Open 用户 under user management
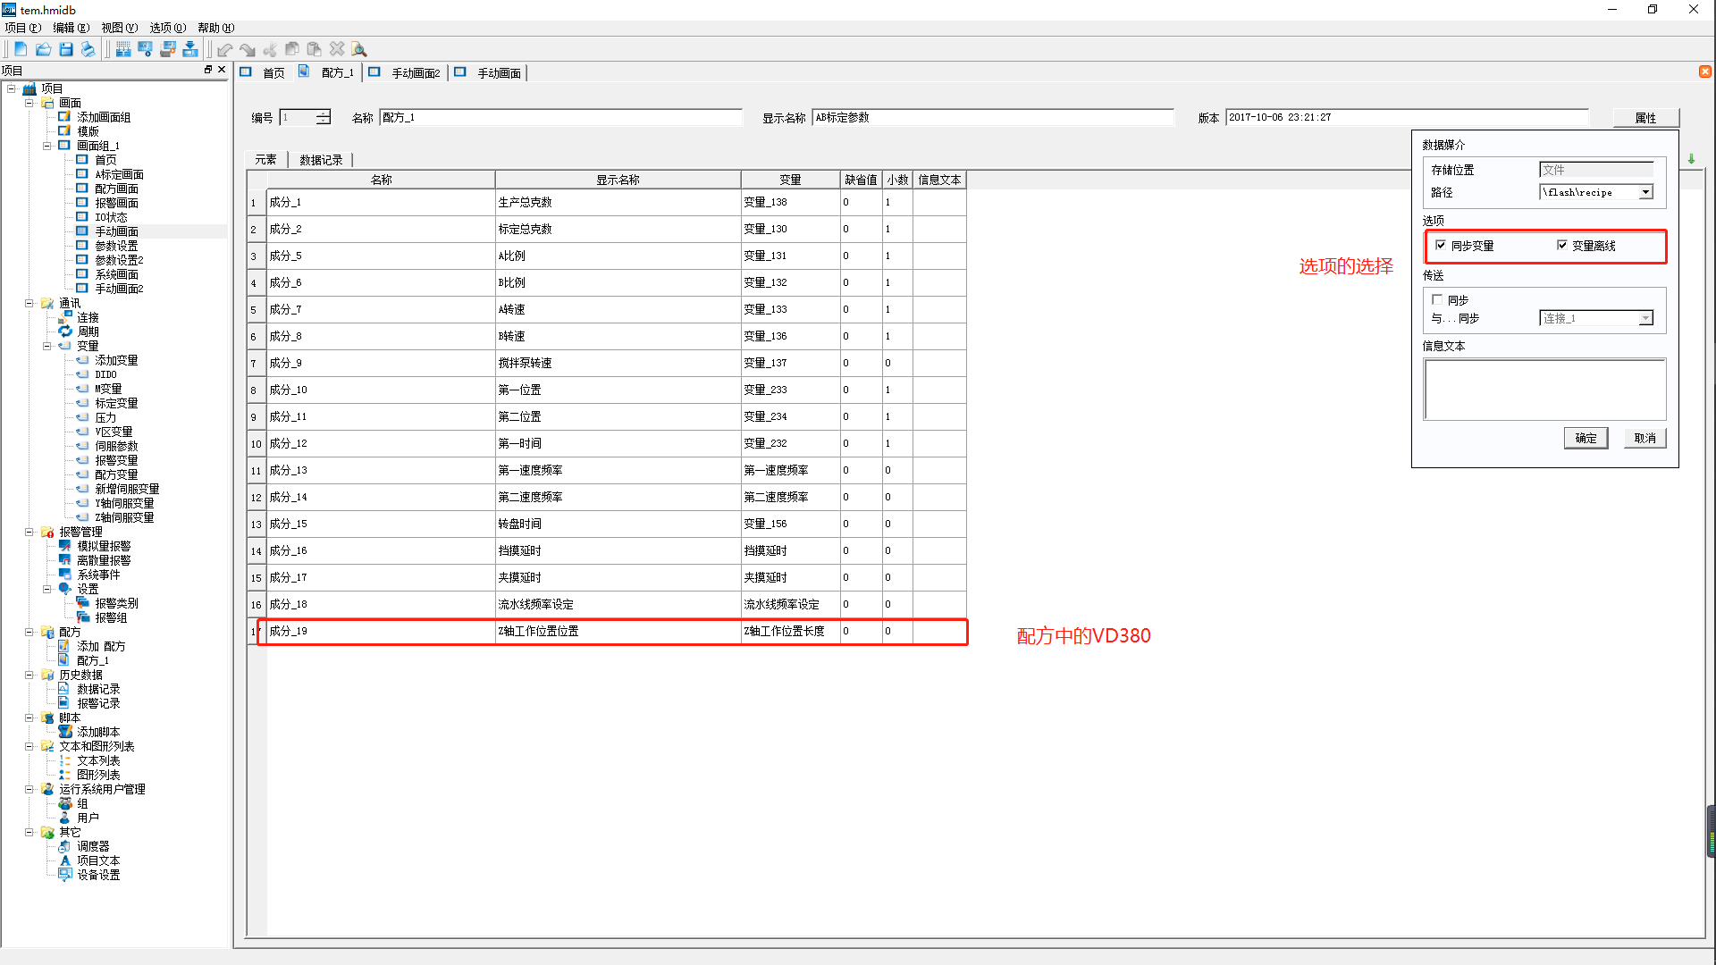The image size is (1716, 965). [x=88, y=818]
